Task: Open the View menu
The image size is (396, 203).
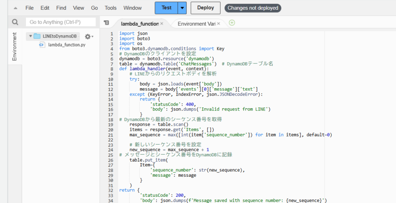Action: point(79,8)
